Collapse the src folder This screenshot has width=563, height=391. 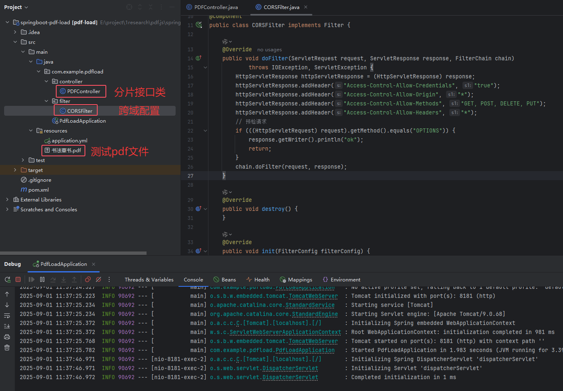15,42
